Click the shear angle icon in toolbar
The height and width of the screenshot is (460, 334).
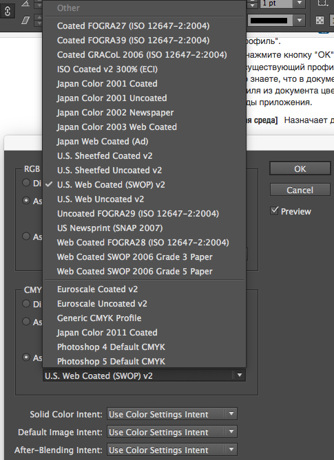26,20
